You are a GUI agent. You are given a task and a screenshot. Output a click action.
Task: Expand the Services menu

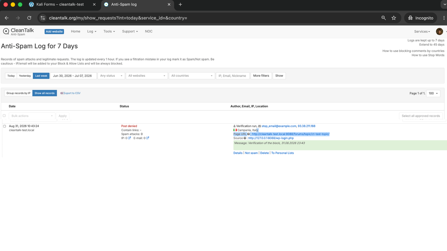pyautogui.click(x=422, y=31)
